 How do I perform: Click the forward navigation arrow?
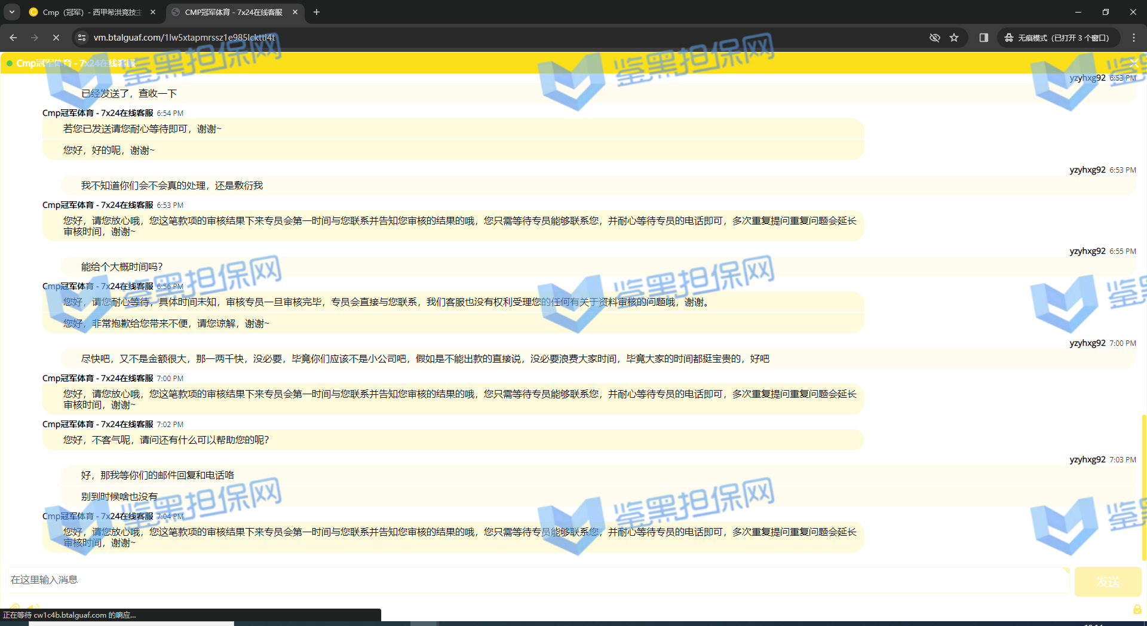pos(35,38)
